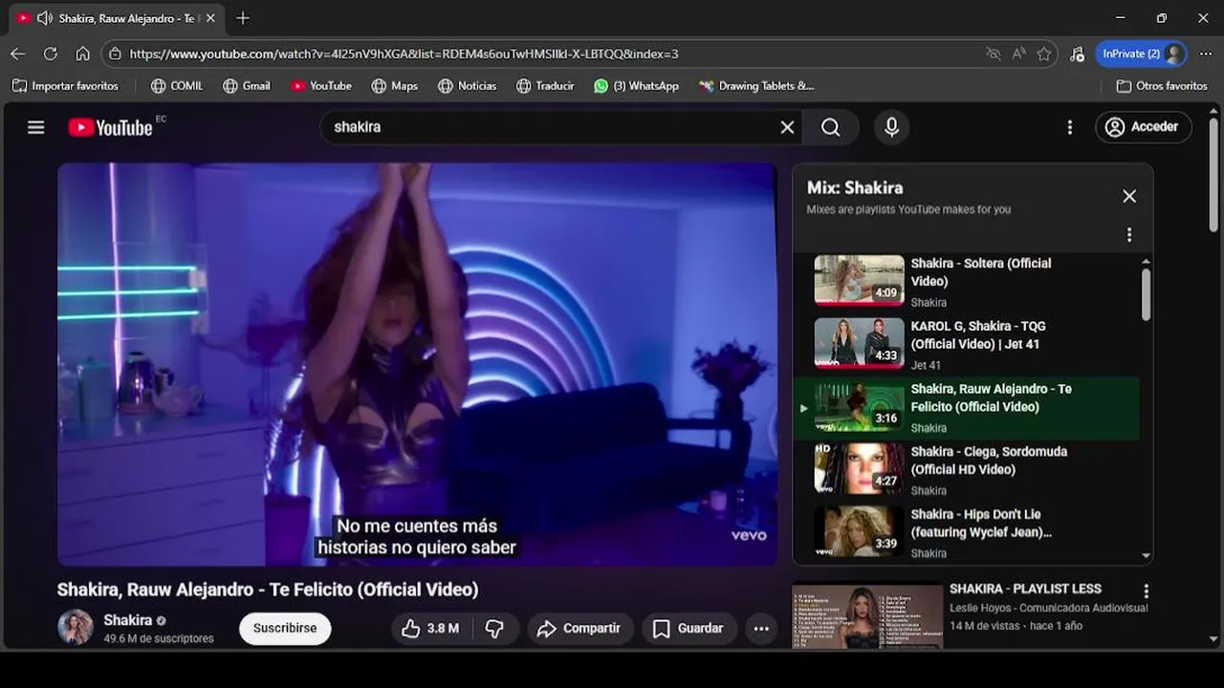Dislike the video with thumbs down

pyautogui.click(x=494, y=629)
